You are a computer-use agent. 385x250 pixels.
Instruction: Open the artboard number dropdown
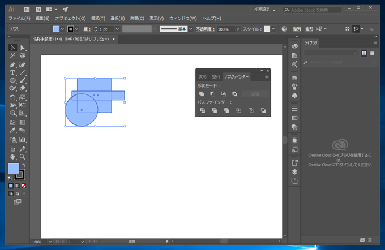[83, 242]
